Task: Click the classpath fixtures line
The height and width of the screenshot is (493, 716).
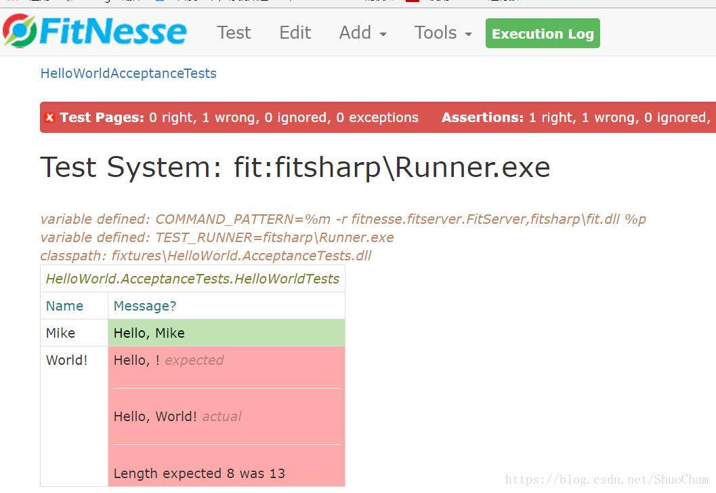Action: 205,256
